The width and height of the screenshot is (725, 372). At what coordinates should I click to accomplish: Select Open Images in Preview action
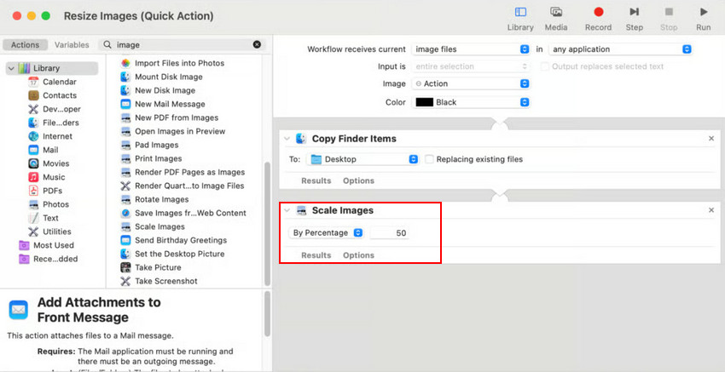point(172,131)
